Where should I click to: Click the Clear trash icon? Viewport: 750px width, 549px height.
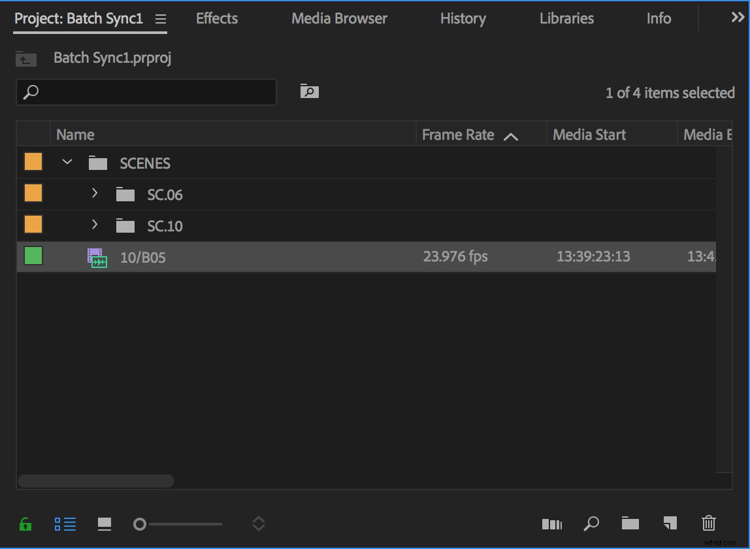(709, 524)
